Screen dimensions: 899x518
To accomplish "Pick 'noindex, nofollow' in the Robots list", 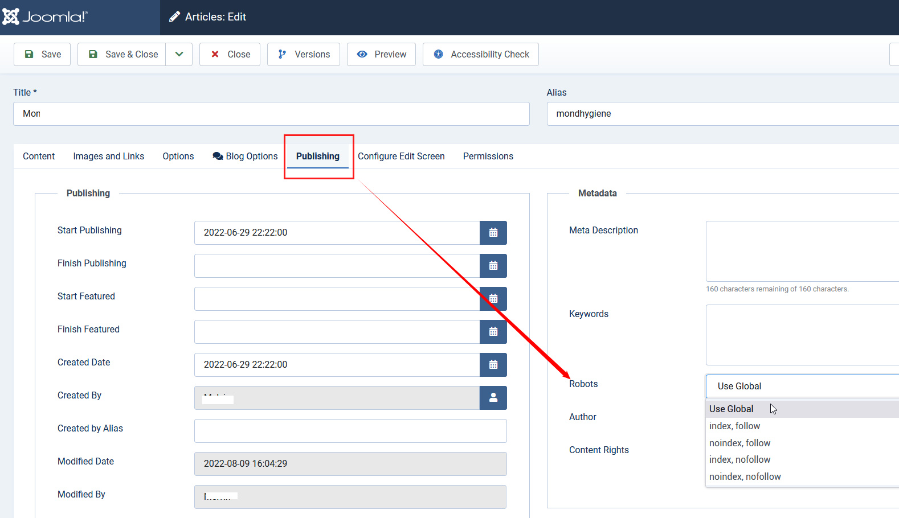I will 745,476.
